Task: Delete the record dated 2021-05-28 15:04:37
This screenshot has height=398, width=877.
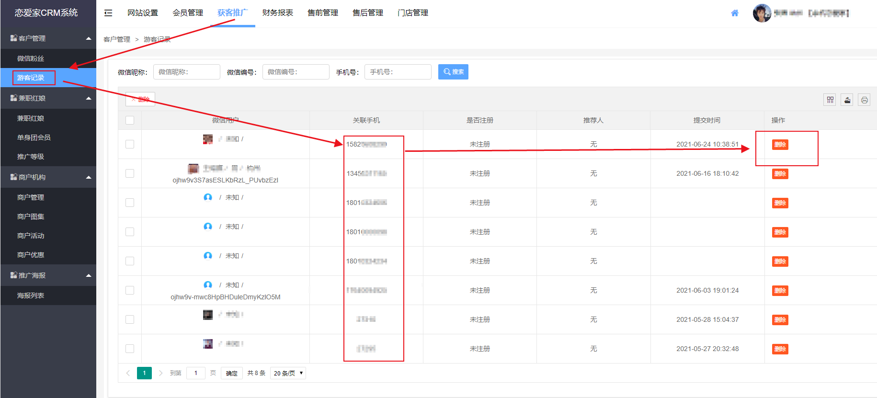Action: [x=780, y=320]
